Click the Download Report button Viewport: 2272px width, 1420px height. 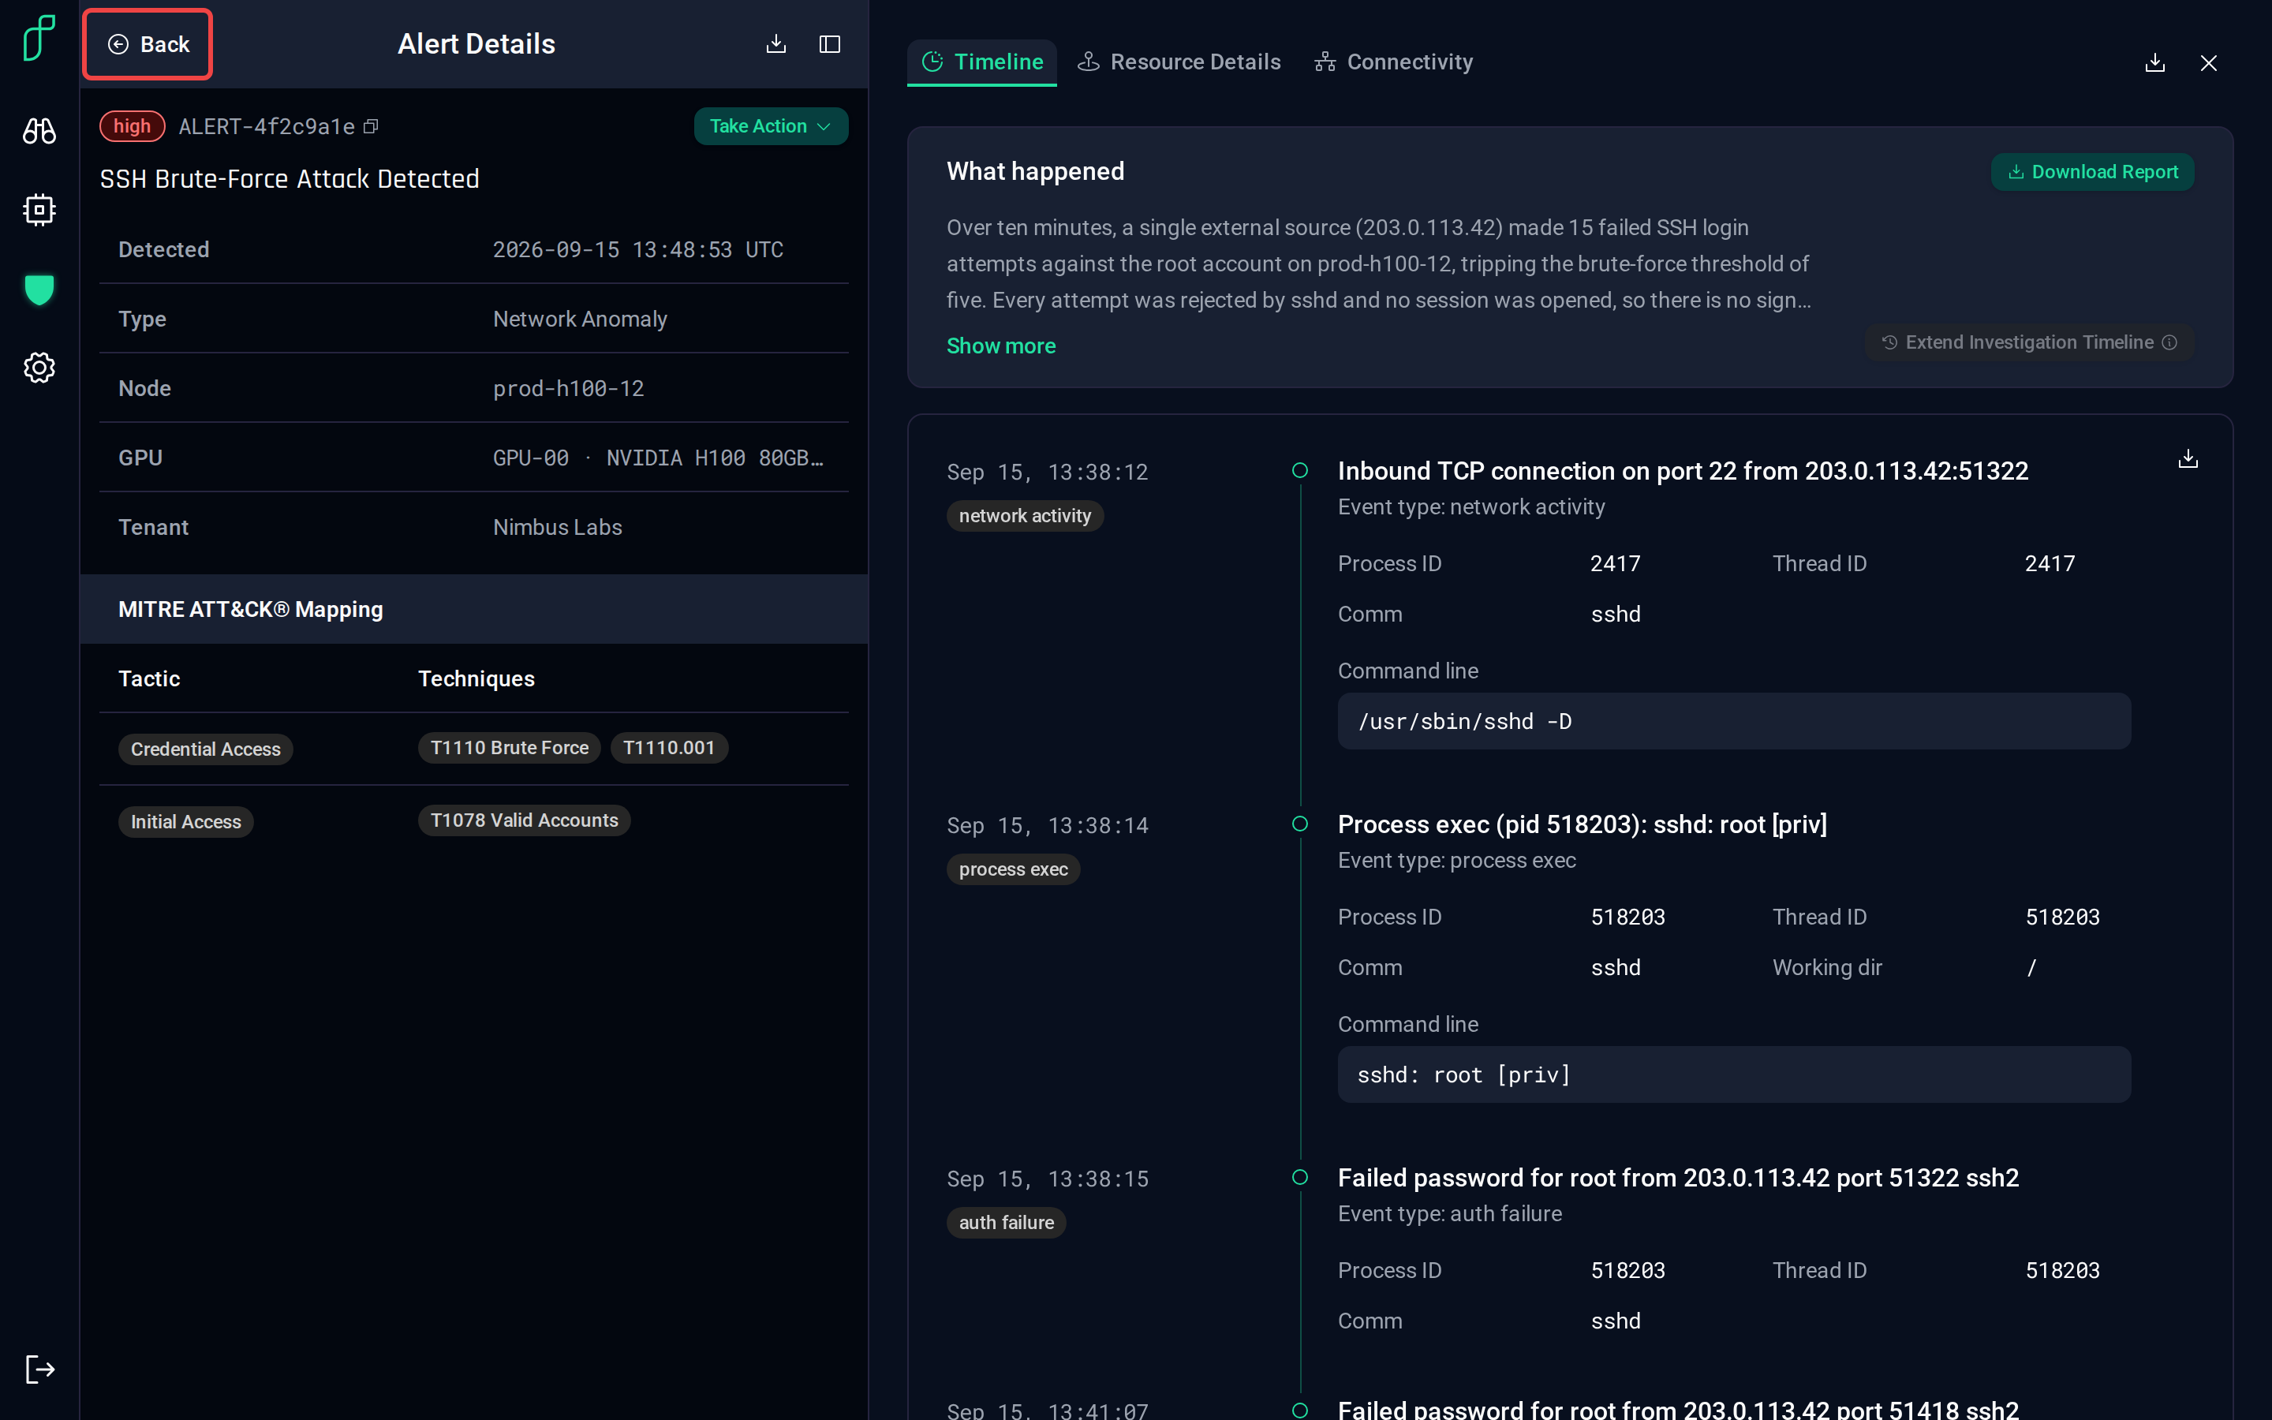coord(2093,172)
